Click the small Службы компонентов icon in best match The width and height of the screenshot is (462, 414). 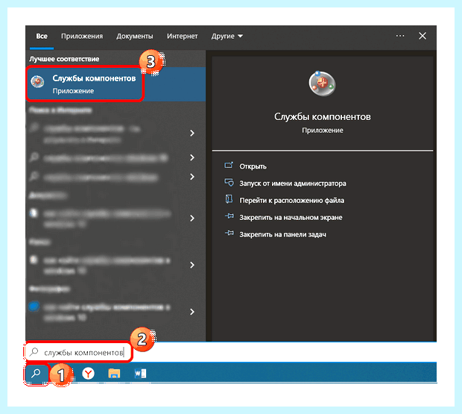(38, 82)
